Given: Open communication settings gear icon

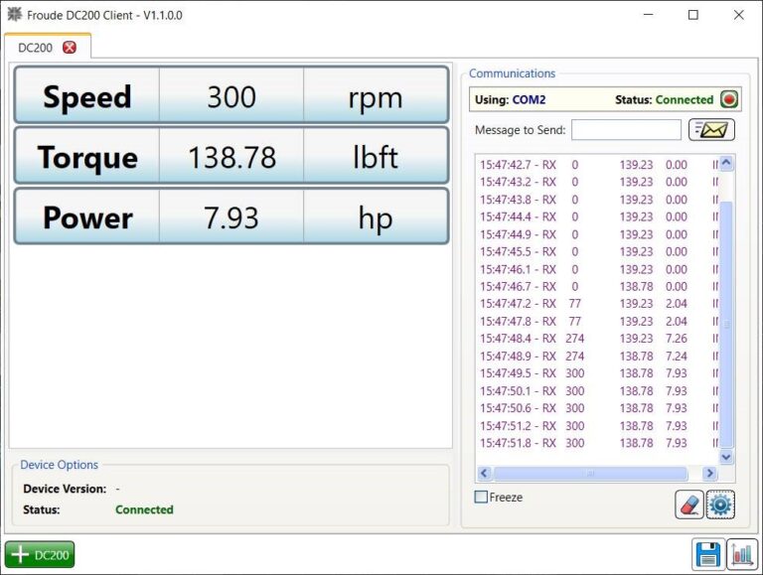Looking at the screenshot, I should pyautogui.click(x=720, y=504).
